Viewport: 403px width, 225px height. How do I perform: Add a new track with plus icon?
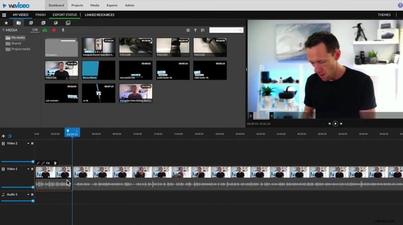point(3,136)
